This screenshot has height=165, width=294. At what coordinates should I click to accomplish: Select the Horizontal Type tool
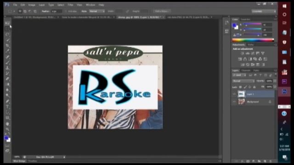[7, 107]
